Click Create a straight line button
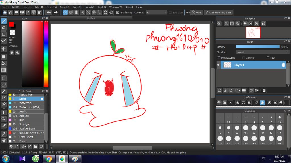This screenshot has height=163, width=291. click(x=219, y=12)
